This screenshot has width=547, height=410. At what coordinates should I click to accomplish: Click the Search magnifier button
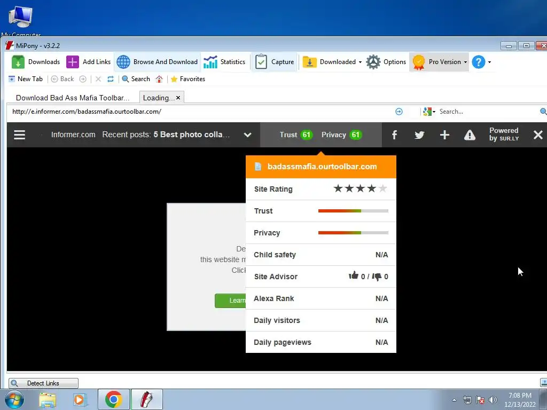[136, 79]
